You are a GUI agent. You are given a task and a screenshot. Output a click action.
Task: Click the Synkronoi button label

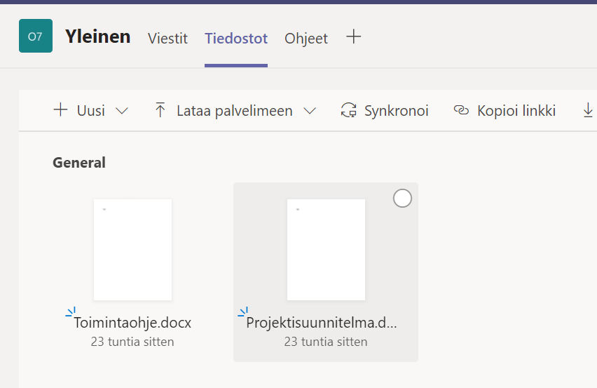point(396,111)
